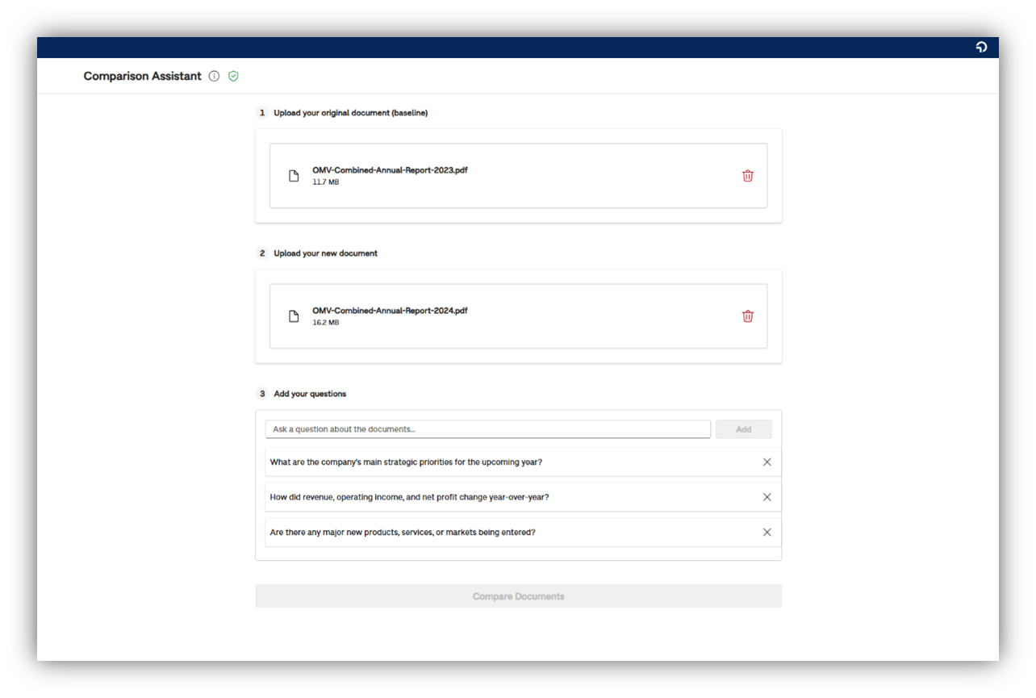The image size is (1036, 698).
Task: Click the Compare Documents button
Action: click(518, 596)
